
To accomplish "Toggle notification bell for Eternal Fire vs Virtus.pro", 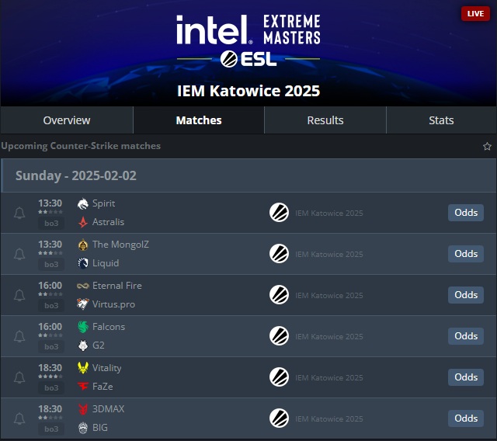I will (x=19, y=295).
